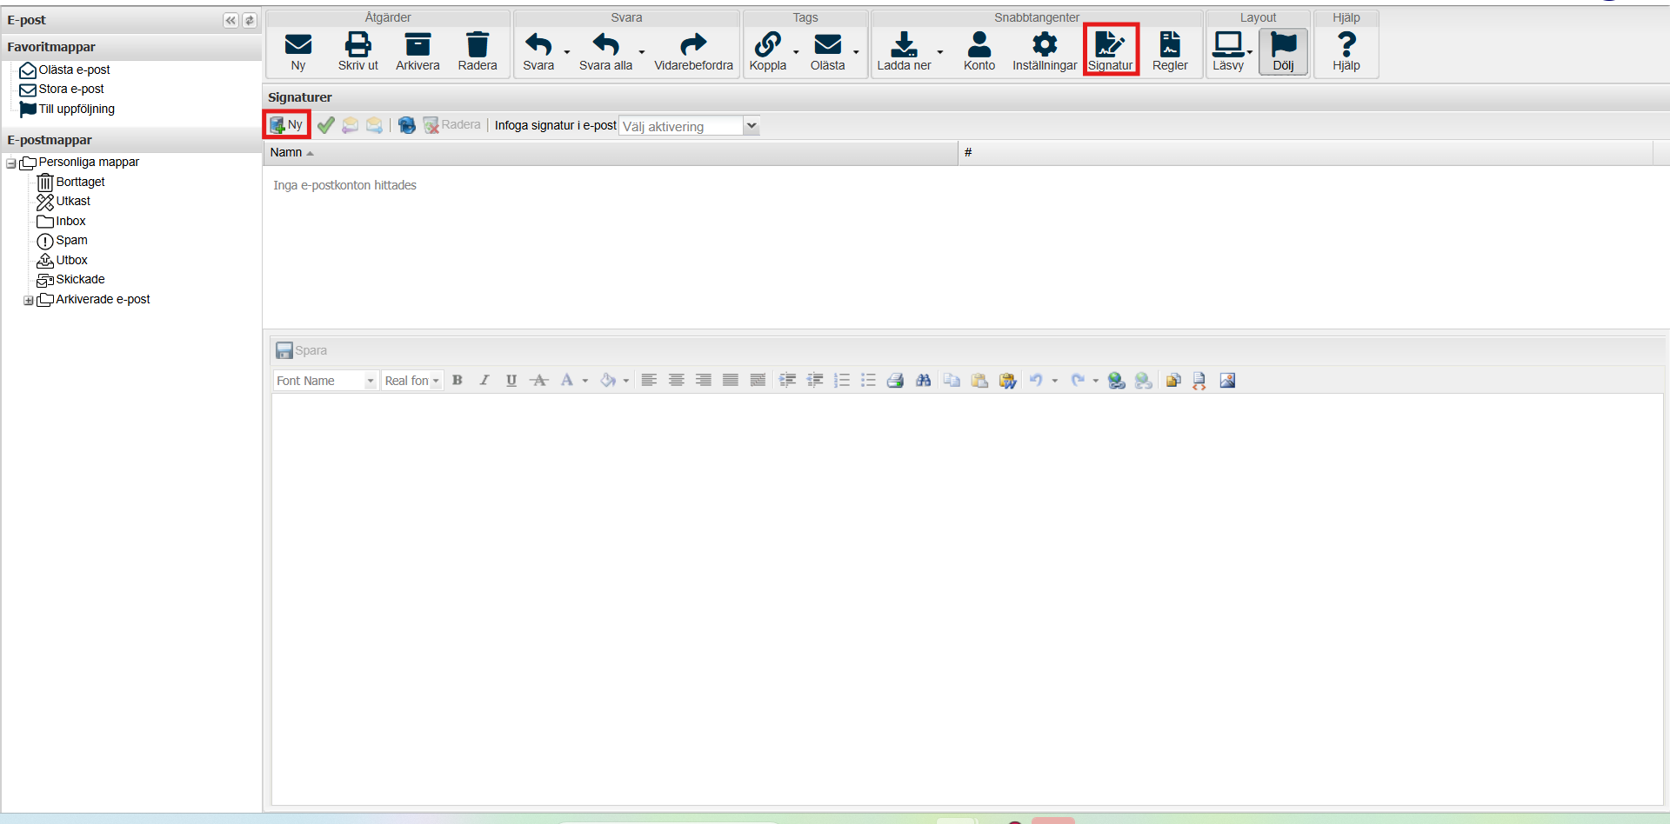Expand the Arkiverade e-post tree node
The image size is (1670, 824).
pyautogui.click(x=29, y=301)
